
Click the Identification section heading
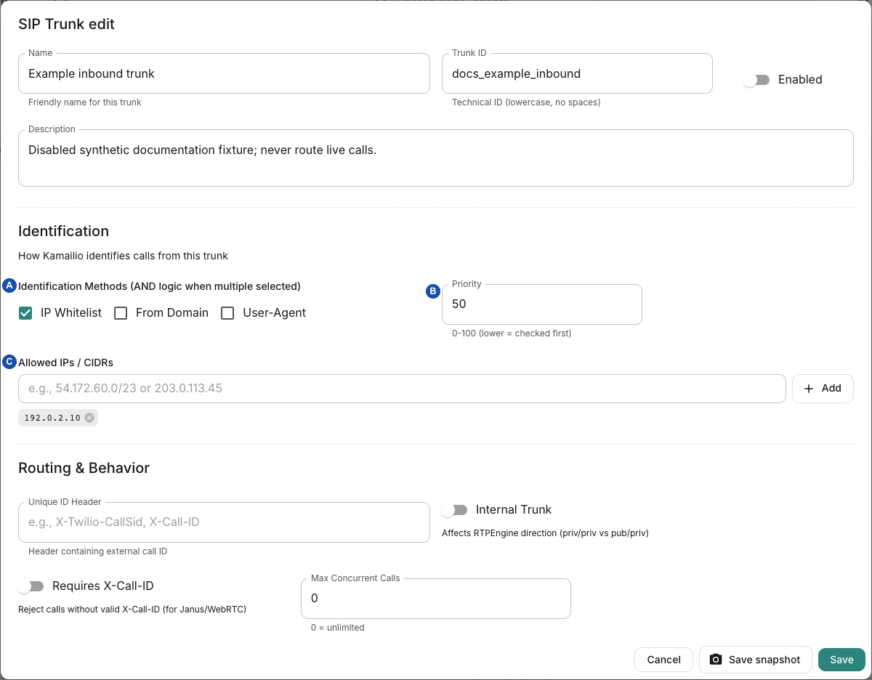point(63,231)
